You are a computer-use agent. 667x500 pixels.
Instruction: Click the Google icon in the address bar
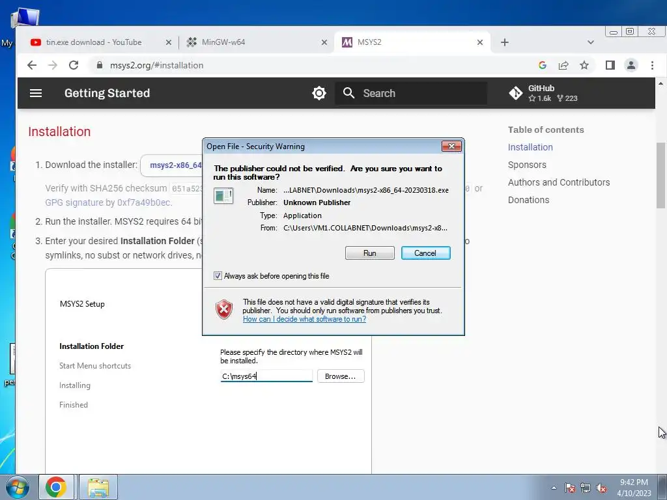[543, 65]
